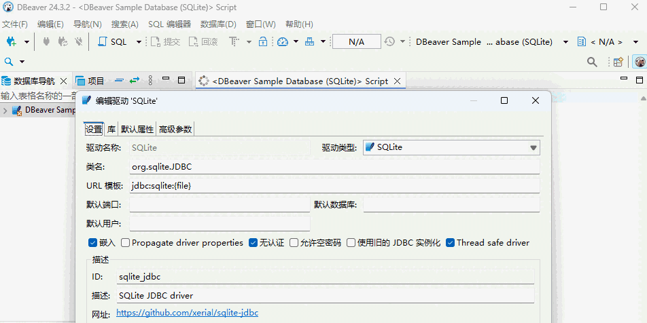Enable 使用旧的 JDBC 实例化 checkbox
The height and width of the screenshot is (323, 647).
point(351,243)
